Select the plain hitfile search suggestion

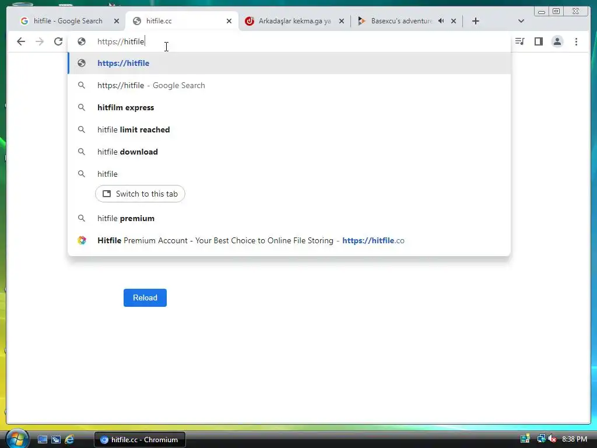point(289,174)
